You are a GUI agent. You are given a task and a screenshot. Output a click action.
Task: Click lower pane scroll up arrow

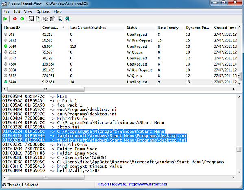pos(239,97)
